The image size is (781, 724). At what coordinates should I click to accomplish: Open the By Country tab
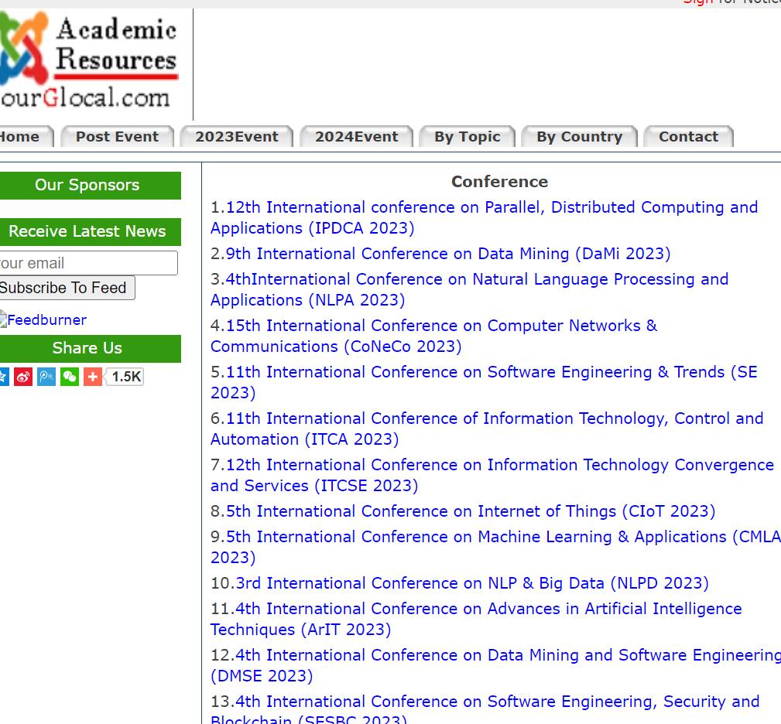tap(579, 137)
